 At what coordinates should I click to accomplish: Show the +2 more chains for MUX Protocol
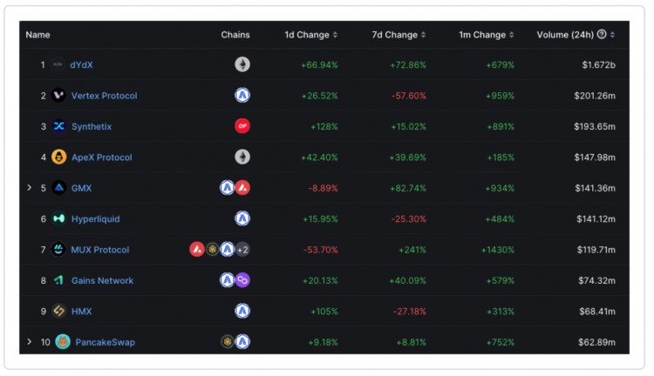[243, 250]
